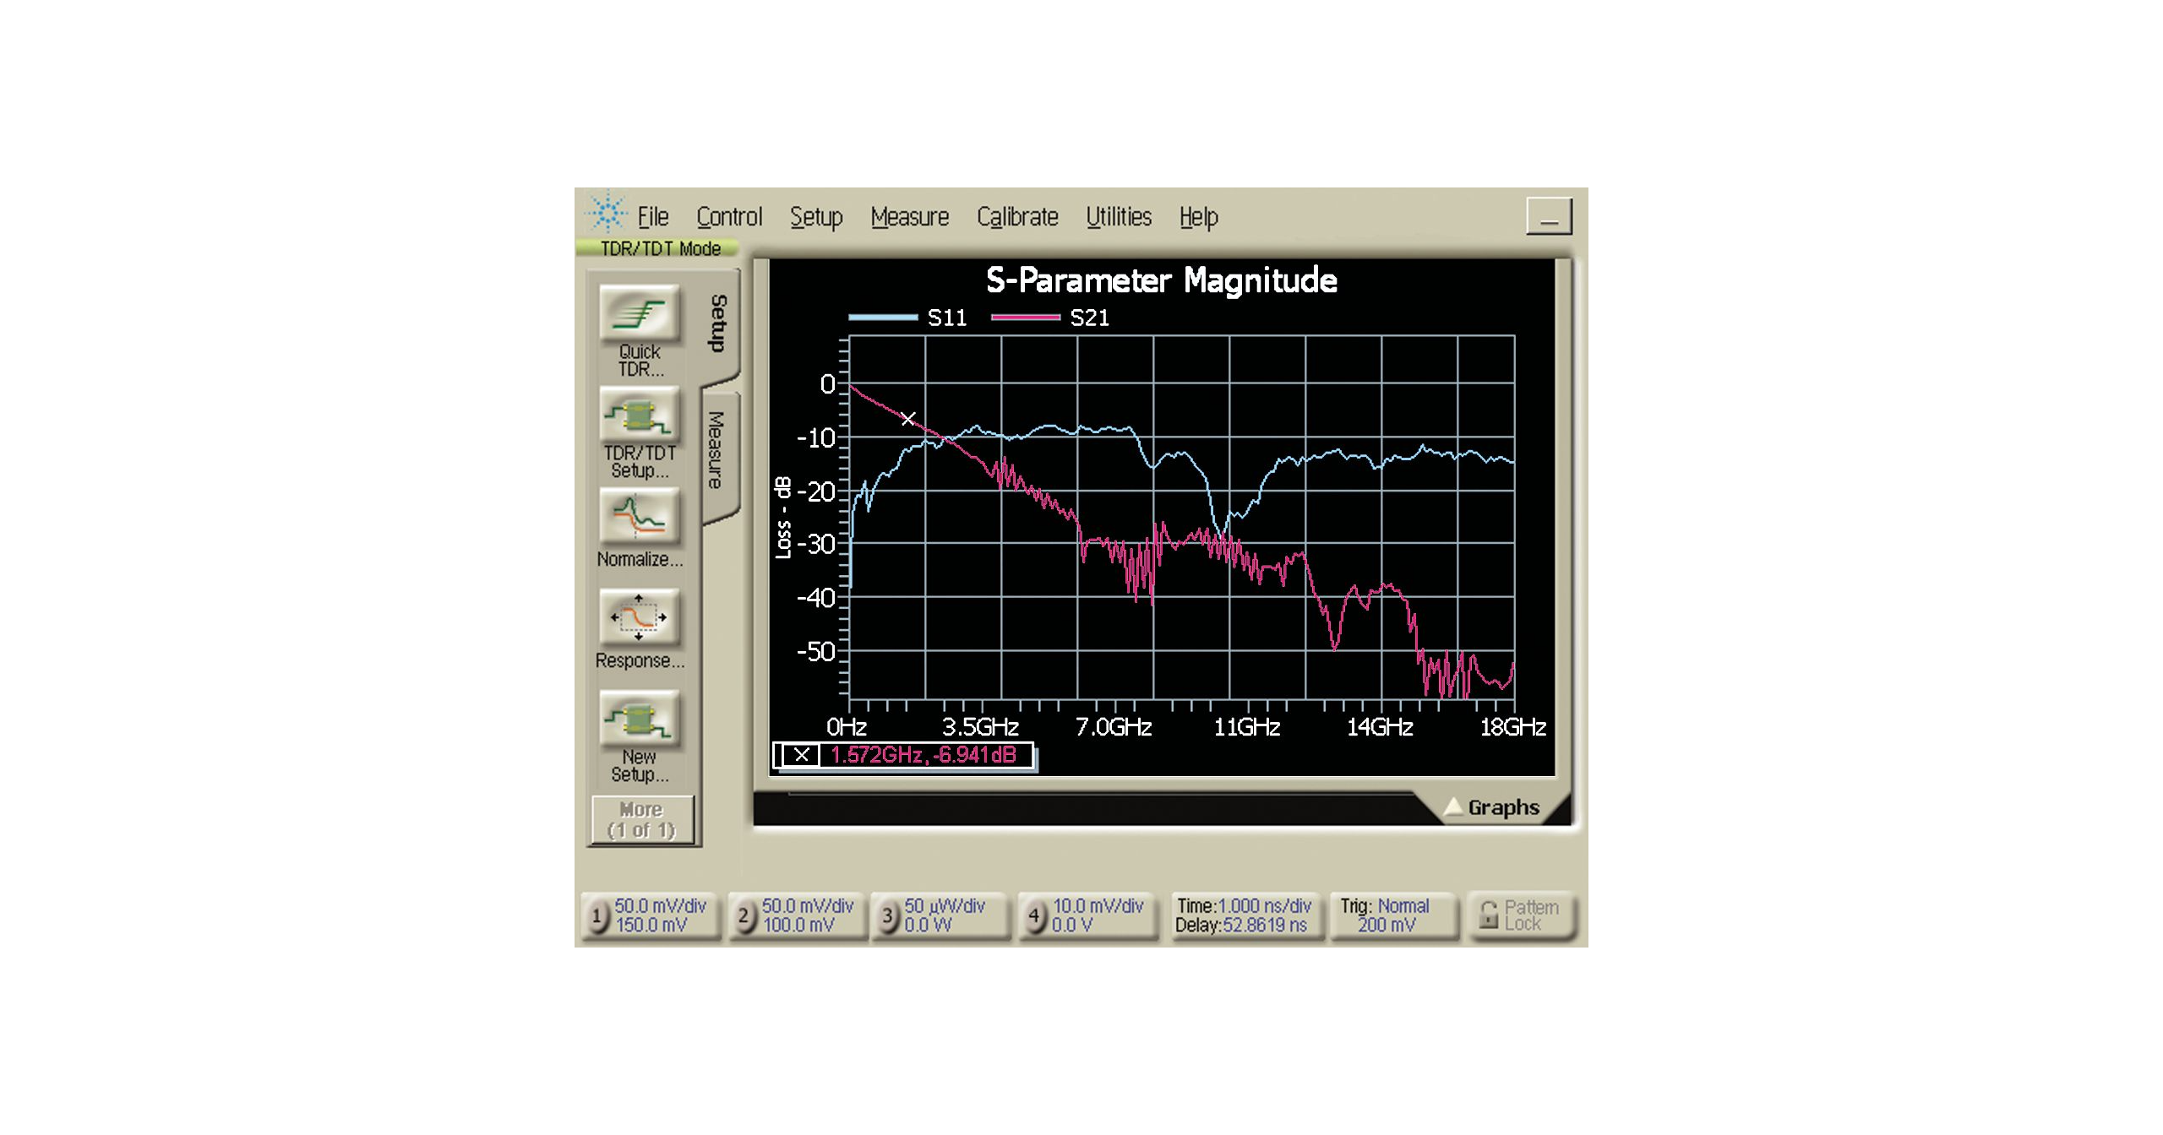2163x1135 pixels.
Task: Toggle channel 3 button
Action: 887,916
